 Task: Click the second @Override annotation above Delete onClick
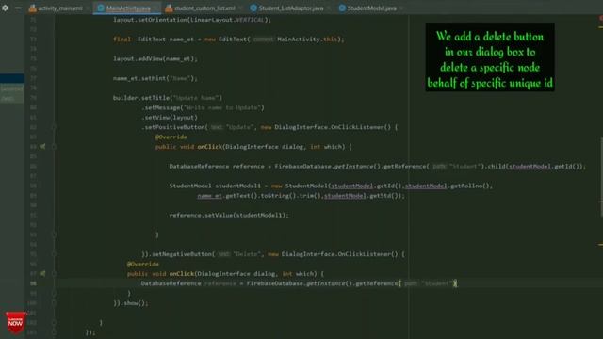[x=143, y=264]
